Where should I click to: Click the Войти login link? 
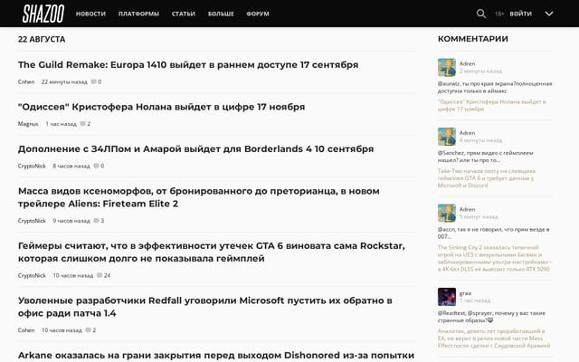[521, 14]
